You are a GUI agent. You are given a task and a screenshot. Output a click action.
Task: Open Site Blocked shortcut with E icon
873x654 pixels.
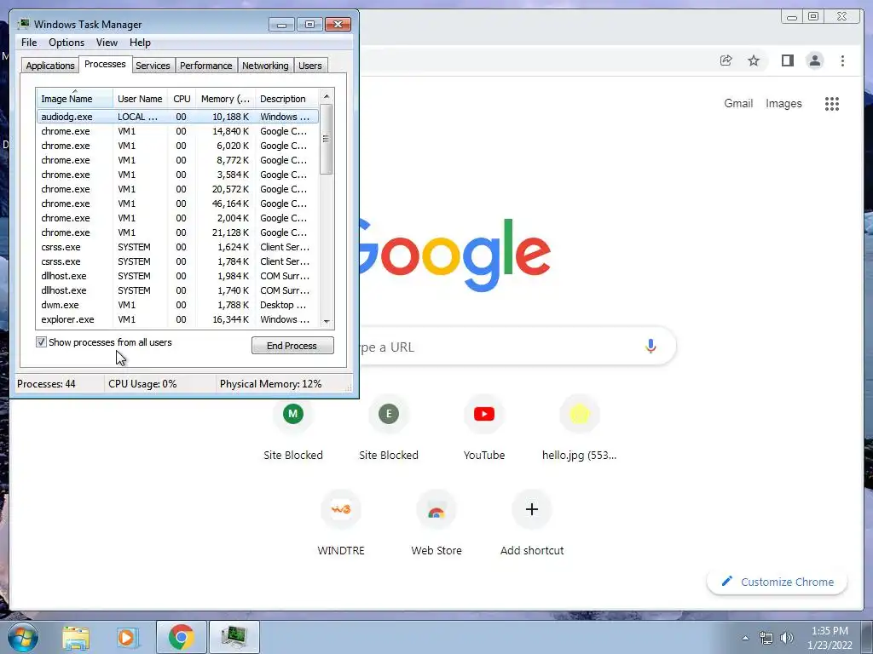click(x=389, y=414)
